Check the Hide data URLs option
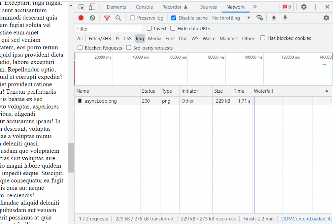 click(173, 28)
